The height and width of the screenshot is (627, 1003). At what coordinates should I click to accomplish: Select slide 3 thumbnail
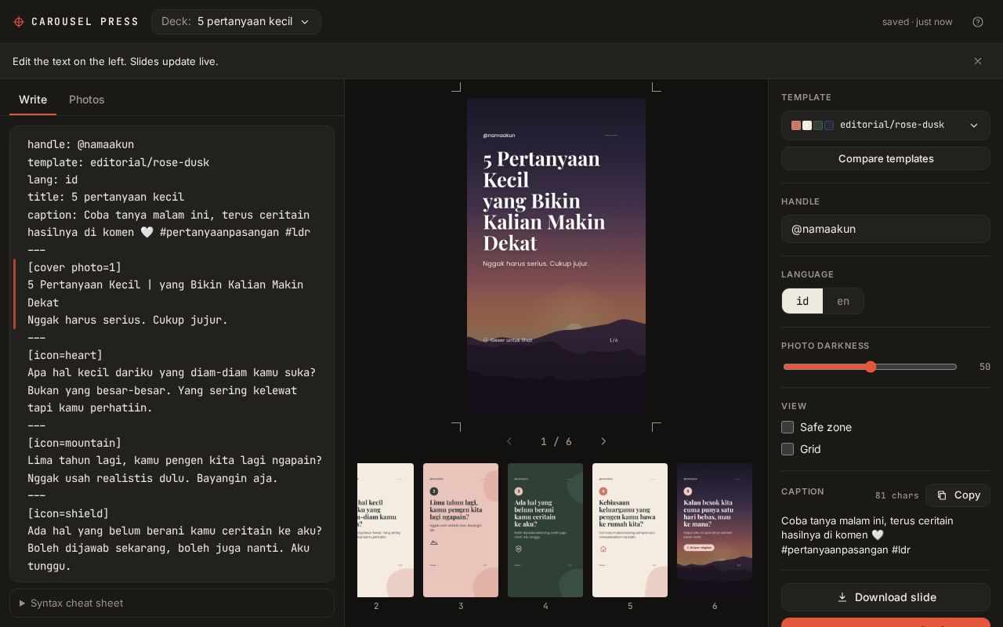461,530
